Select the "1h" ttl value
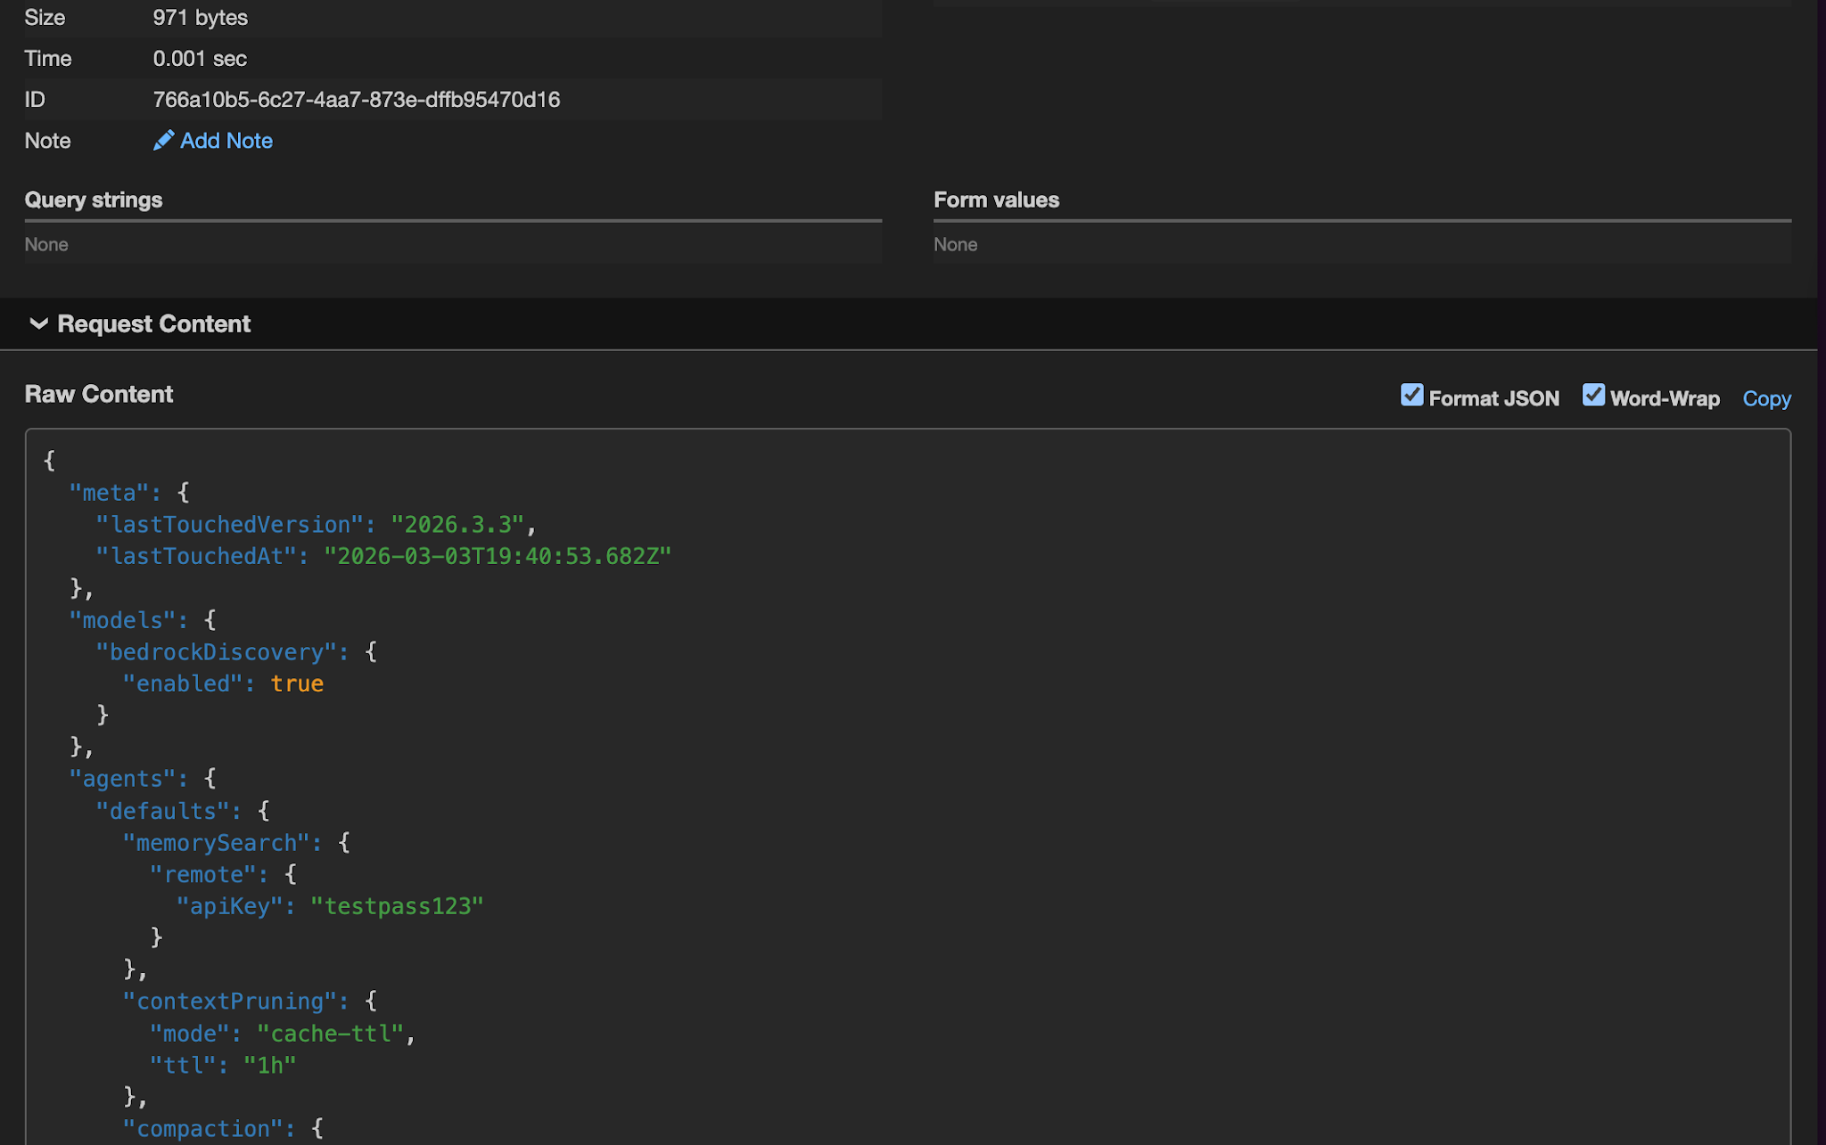 point(270,1065)
